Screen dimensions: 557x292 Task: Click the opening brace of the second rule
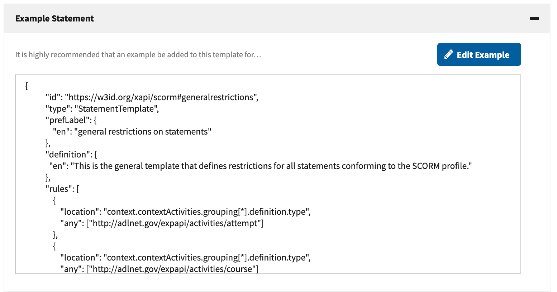click(x=54, y=246)
